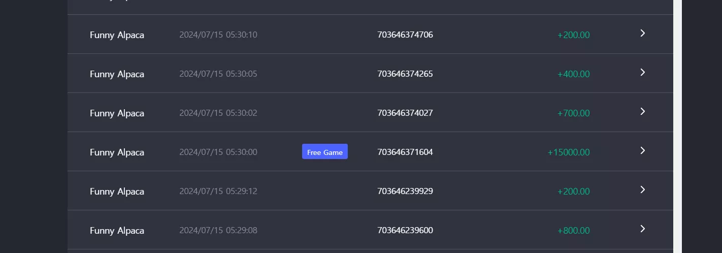The width and height of the screenshot is (722, 253).
Task: Expand details arrow for +700.00 entry
Action: [x=642, y=111]
